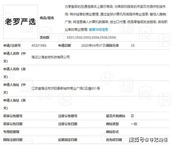172x145 pixels.
Task: Click international class value 35
Action: pos(133,45)
